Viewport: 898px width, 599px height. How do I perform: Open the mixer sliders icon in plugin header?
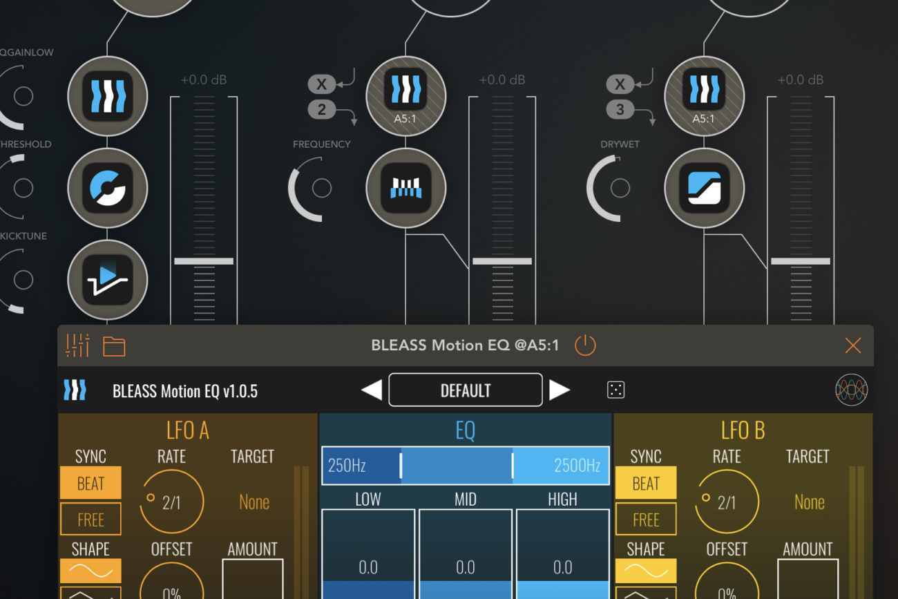pyautogui.click(x=77, y=345)
